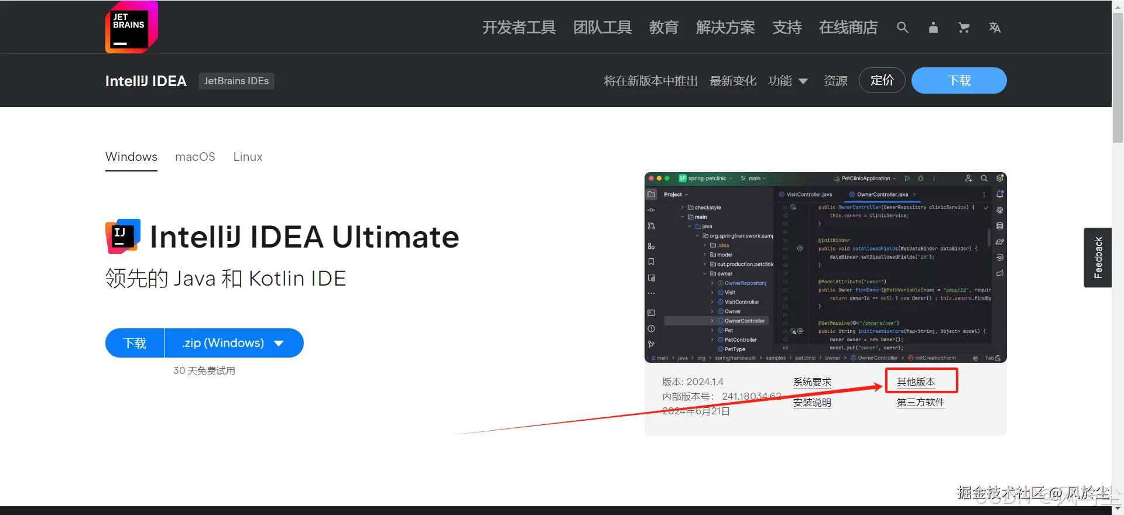Open the shopping cart icon

coord(964,28)
